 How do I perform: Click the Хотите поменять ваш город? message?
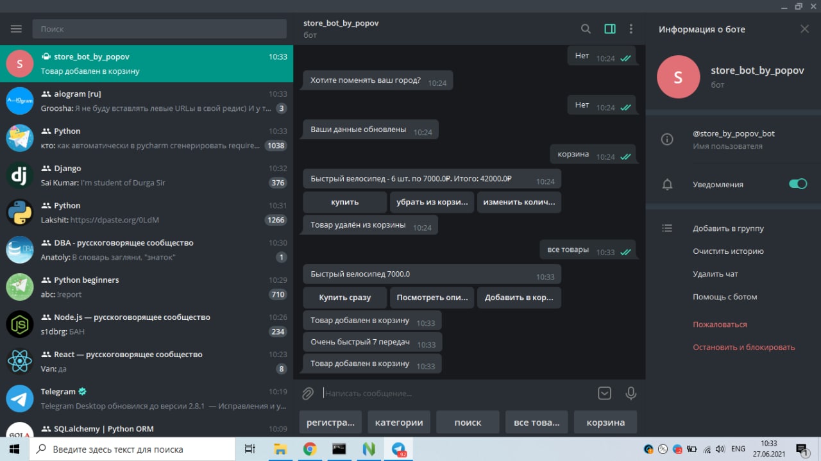click(x=378, y=81)
